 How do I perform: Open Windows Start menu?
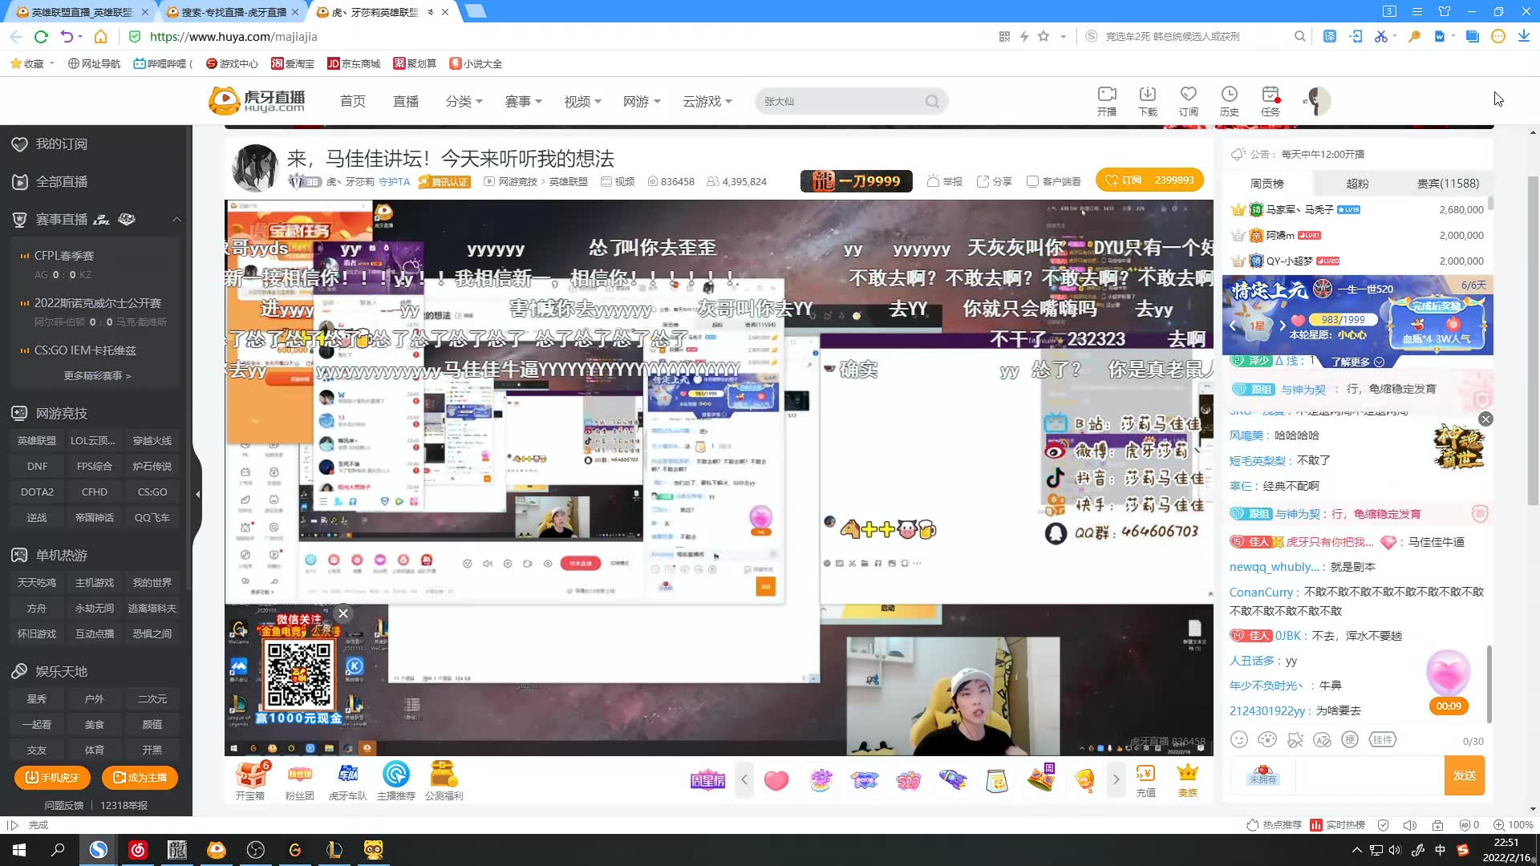(x=19, y=850)
